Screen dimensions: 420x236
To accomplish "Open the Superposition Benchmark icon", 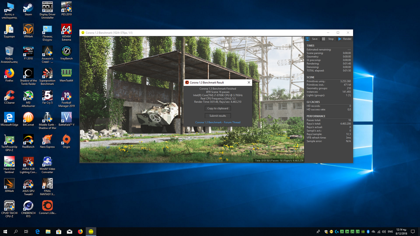I will tap(47, 77).
